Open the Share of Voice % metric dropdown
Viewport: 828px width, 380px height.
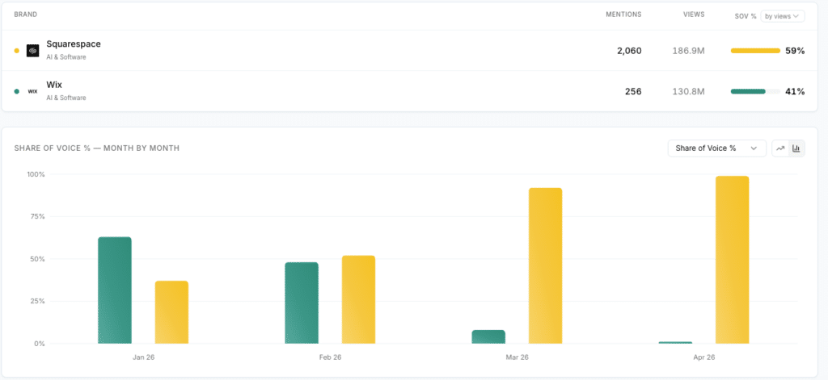(x=716, y=148)
